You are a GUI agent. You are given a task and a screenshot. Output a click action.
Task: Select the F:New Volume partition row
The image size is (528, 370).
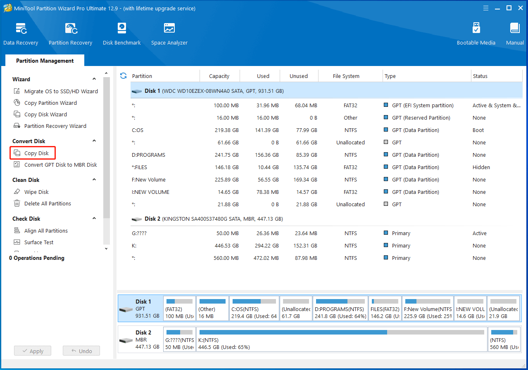coord(326,179)
